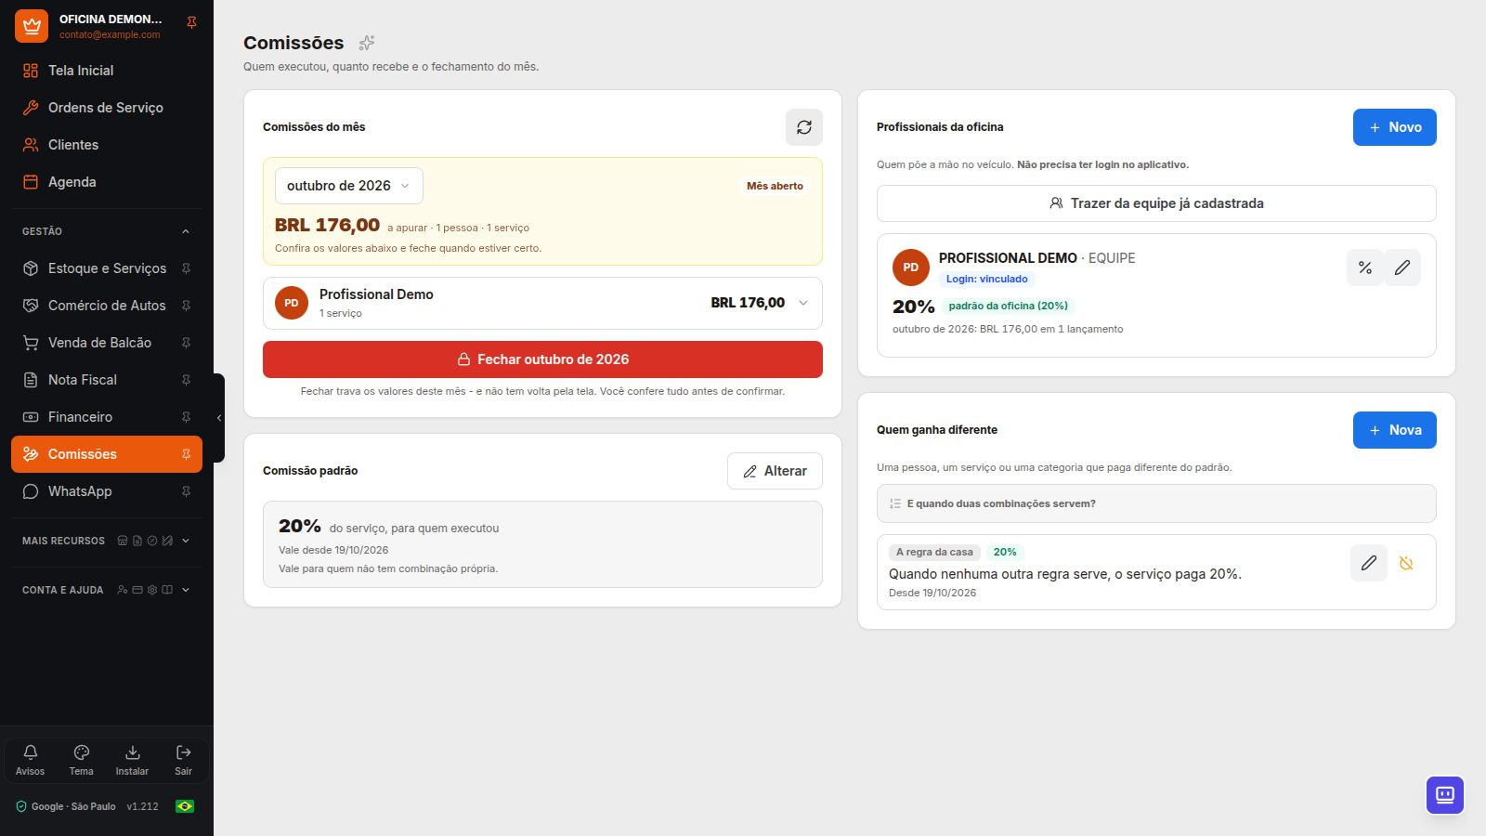Open the outubro de 2026 month dropdown
Viewport: 1486px width, 836px height.
coord(349,186)
